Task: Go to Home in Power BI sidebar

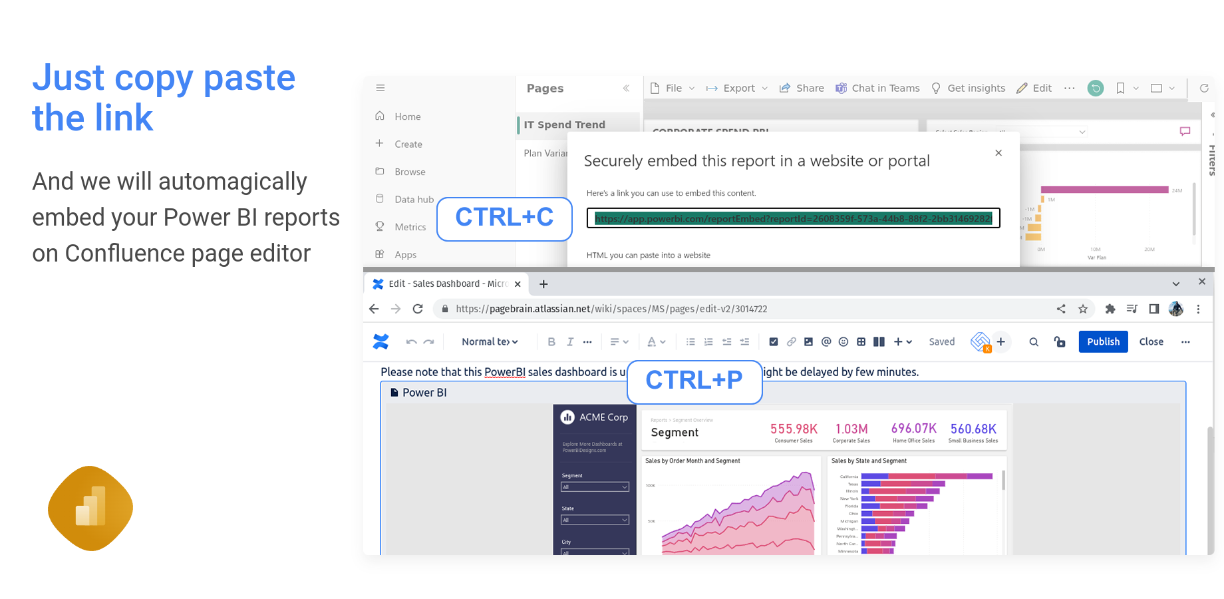Action: pos(398,116)
